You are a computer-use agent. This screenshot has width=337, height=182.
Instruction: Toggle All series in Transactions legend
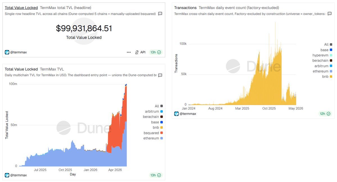click(x=328, y=45)
